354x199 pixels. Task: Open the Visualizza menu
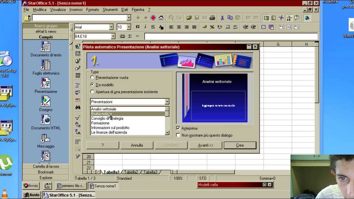pos(58,10)
